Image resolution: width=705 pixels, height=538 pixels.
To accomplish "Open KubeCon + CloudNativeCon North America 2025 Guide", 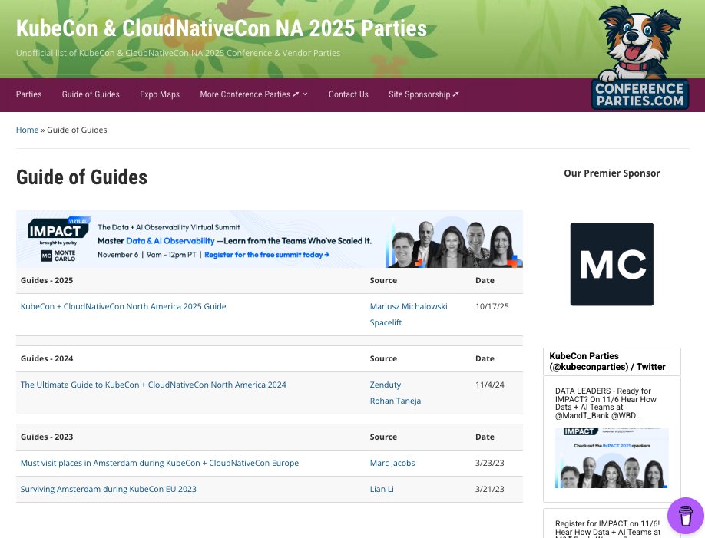I will tap(123, 306).
